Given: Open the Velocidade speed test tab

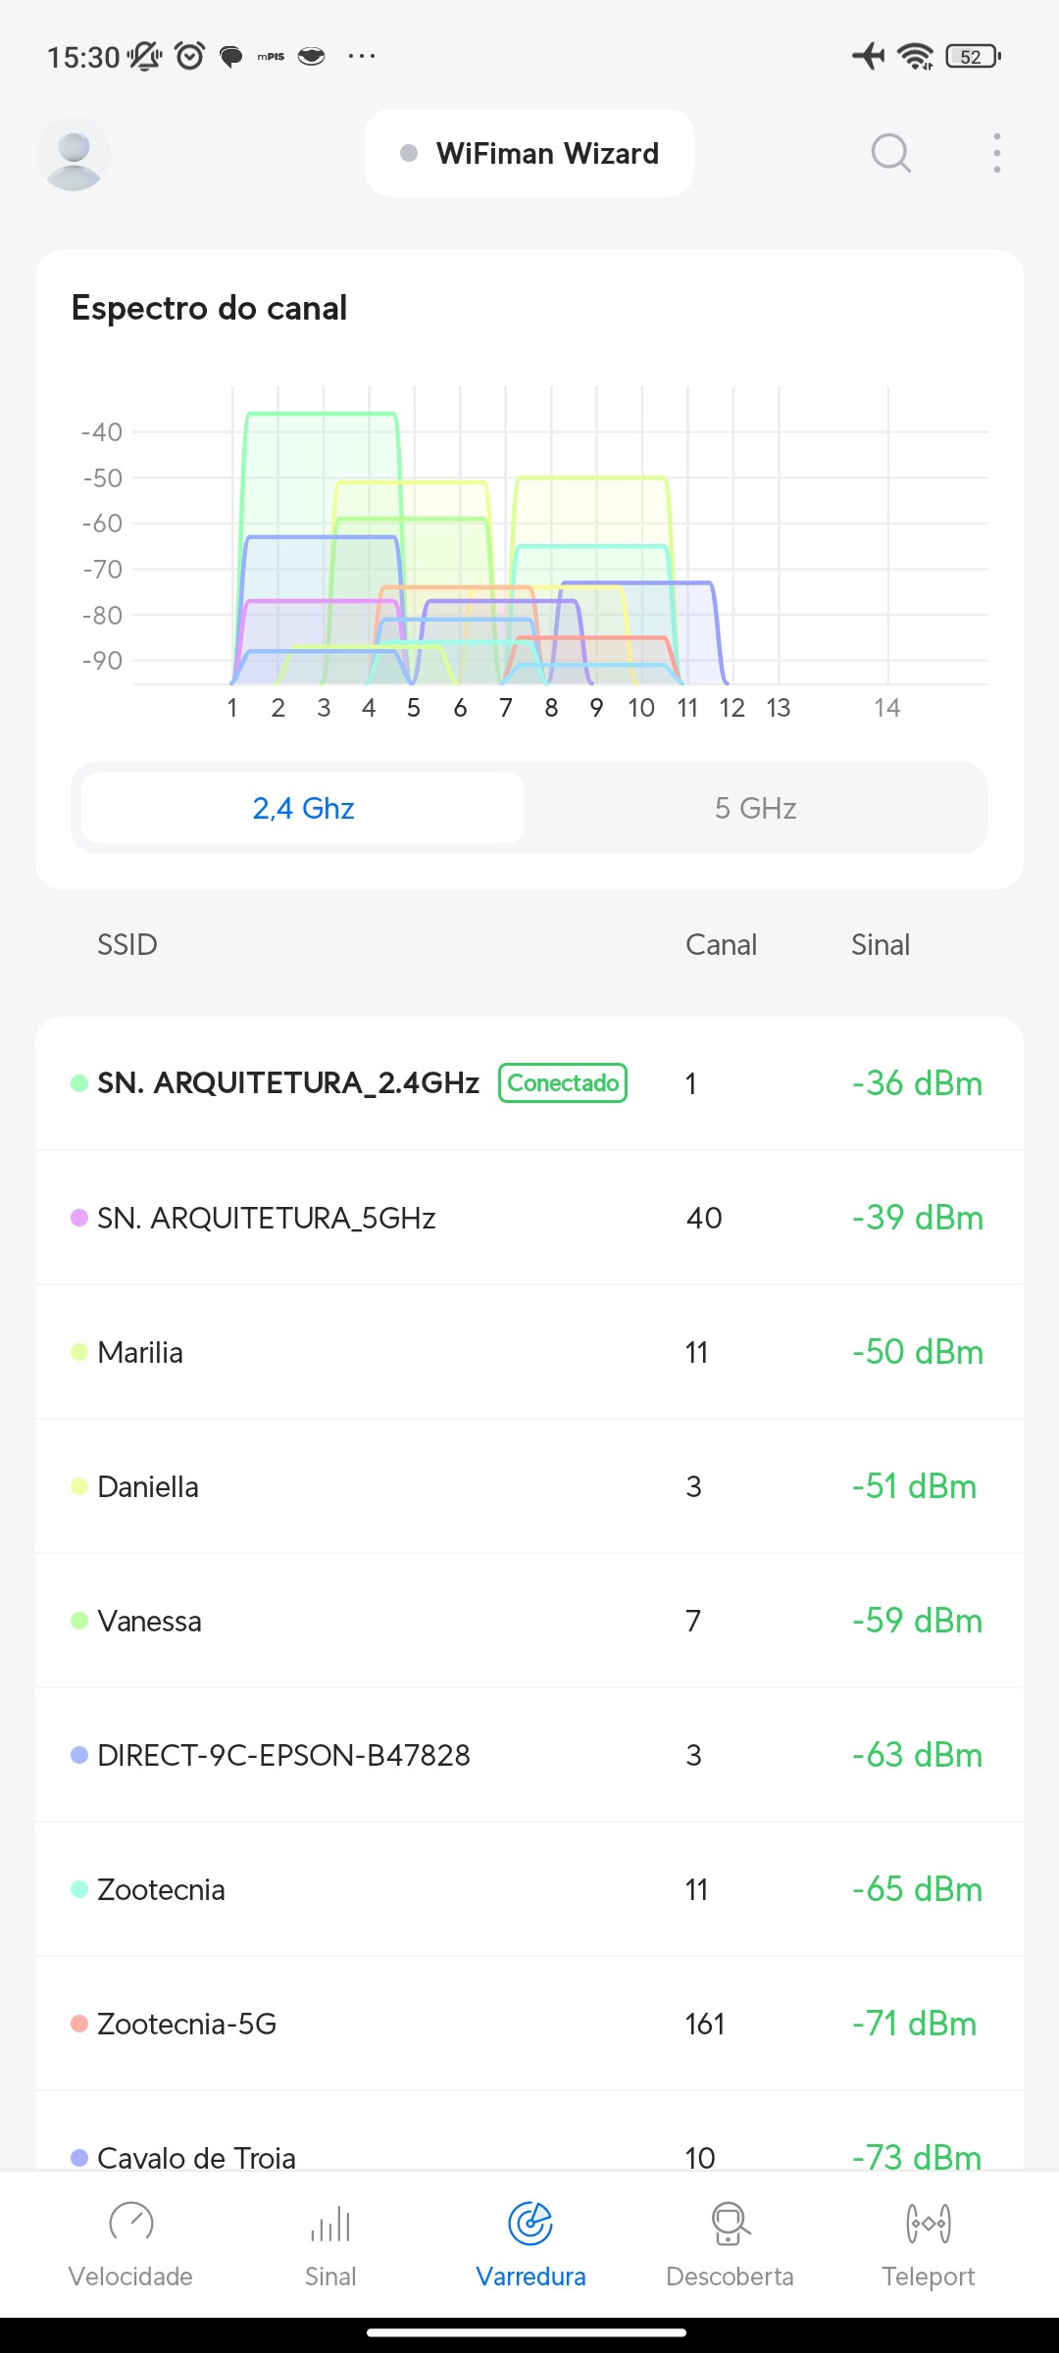Looking at the screenshot, I should coord(130,2242).
